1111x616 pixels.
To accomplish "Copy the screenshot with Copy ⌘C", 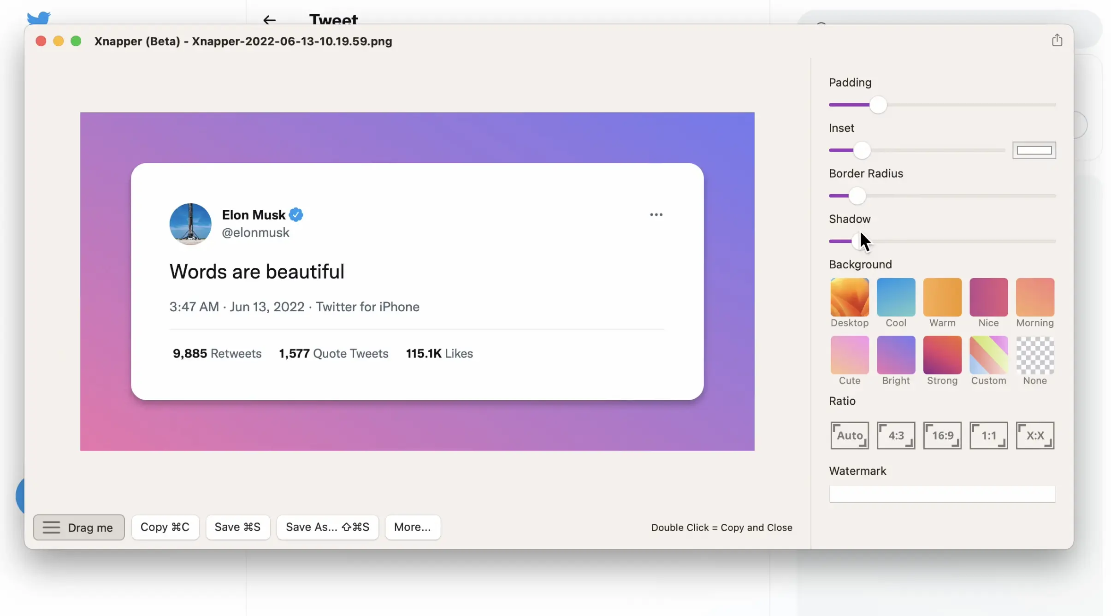I will click(165, 527).
